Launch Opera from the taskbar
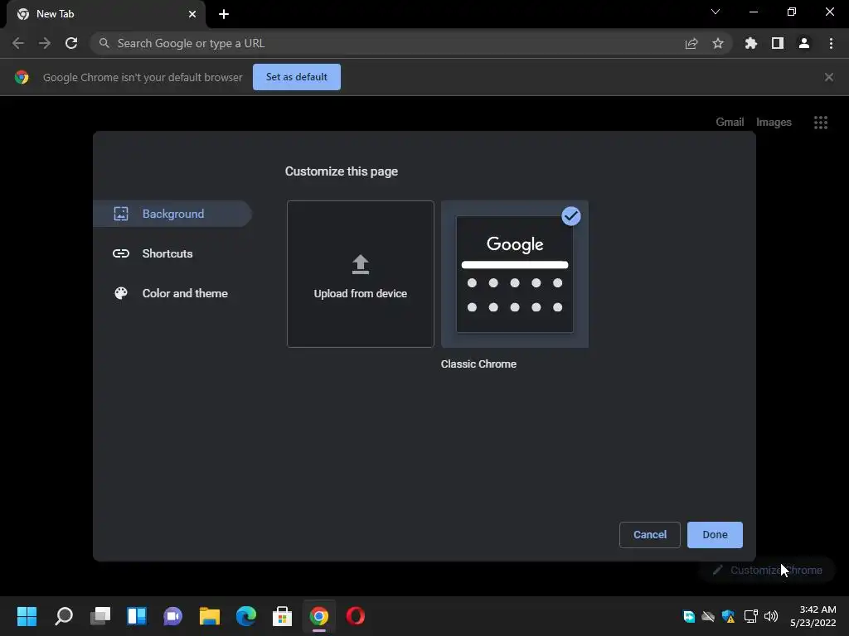This screenshot has width=849, height=636. pos(355,616)
